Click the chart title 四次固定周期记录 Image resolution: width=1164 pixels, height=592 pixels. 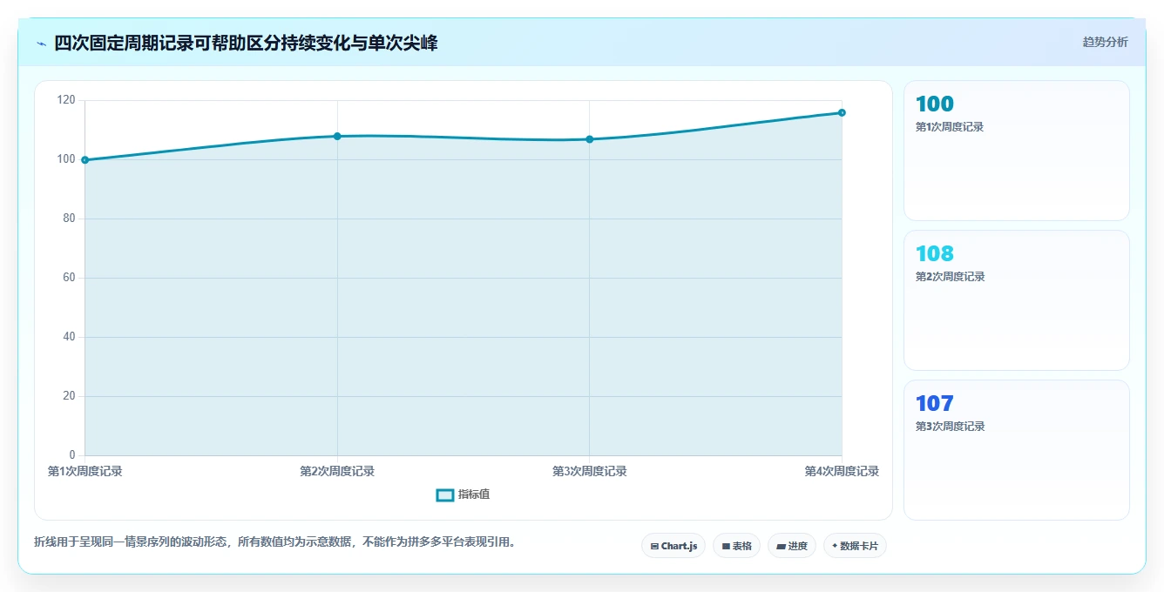[246, 43]
